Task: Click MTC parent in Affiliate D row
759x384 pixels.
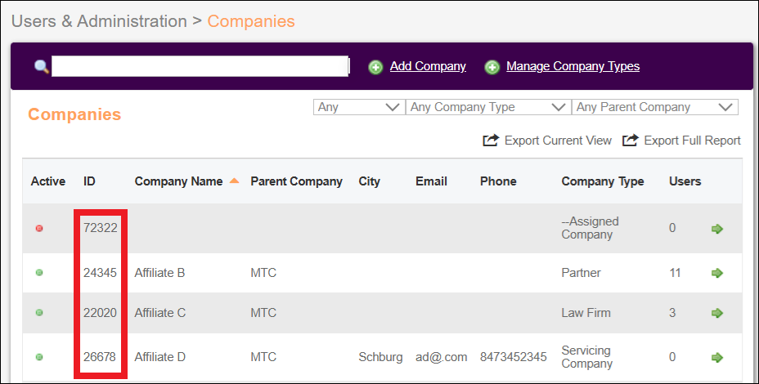Action: [263, 357]
